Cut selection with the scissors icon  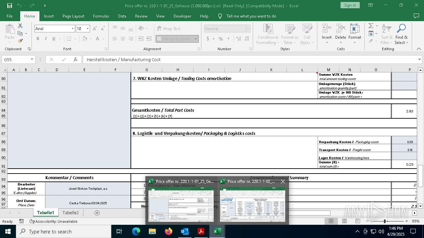pyautogui.click(x=20, y=26)
